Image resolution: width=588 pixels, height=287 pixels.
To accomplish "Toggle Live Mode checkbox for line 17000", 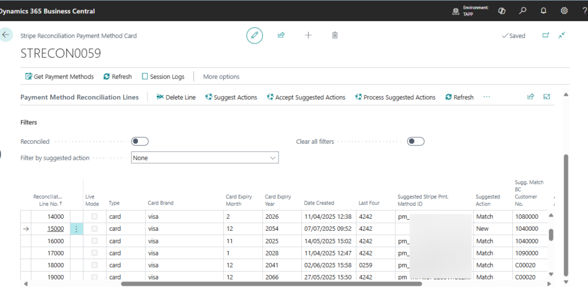I will pos(95,253).
